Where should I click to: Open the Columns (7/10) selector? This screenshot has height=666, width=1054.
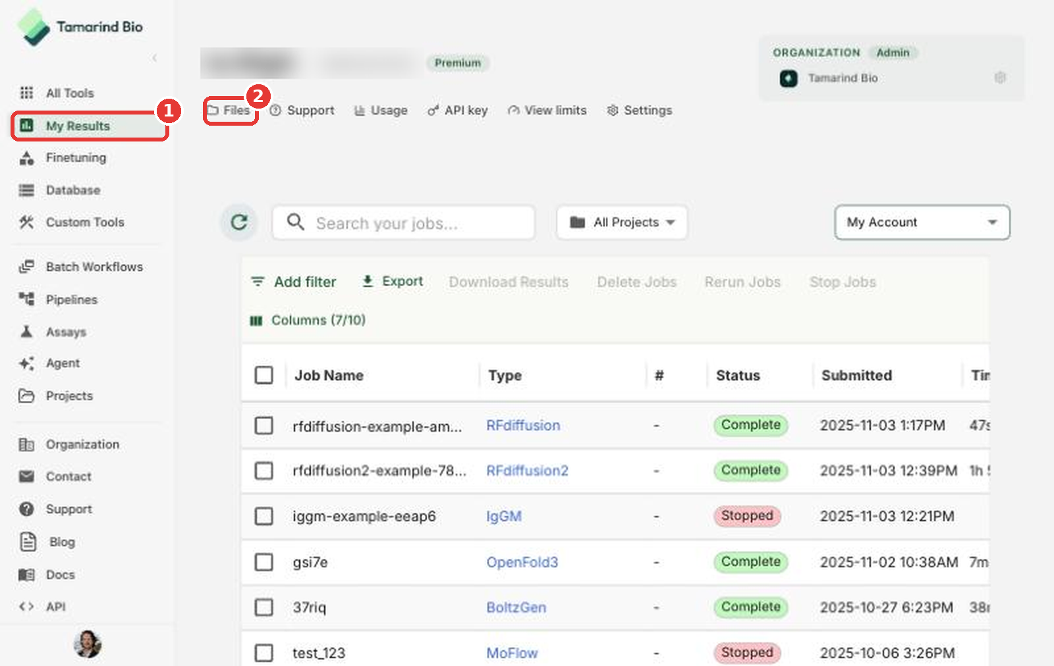[308, 320]
